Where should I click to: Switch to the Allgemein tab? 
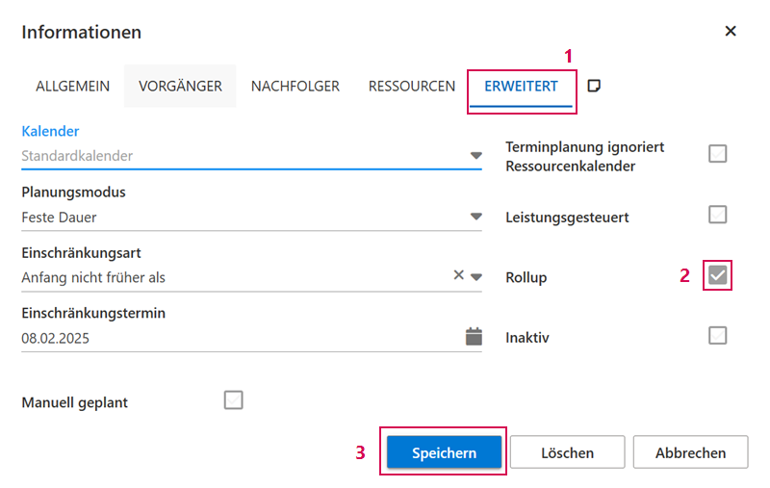tap(73, 86)
